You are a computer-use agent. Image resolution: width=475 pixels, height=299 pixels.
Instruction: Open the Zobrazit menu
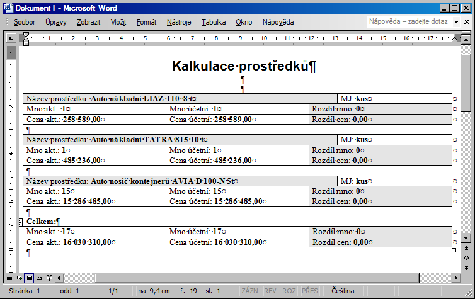[x=88, y=22]
